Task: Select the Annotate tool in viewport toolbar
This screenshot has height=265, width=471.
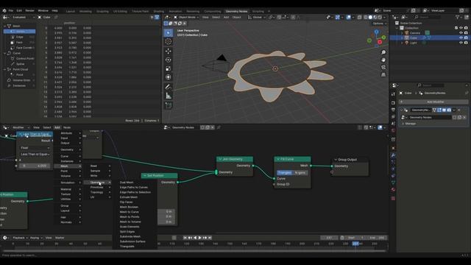Action: tap(169, 87)
